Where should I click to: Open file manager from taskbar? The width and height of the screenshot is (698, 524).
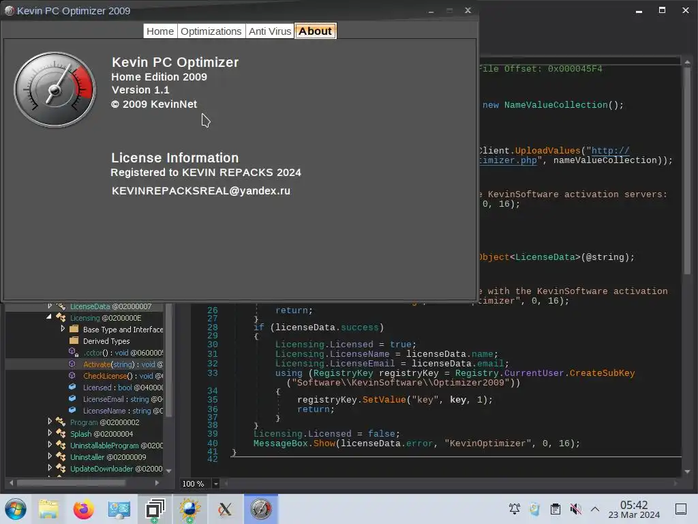(x=48, y=509)
